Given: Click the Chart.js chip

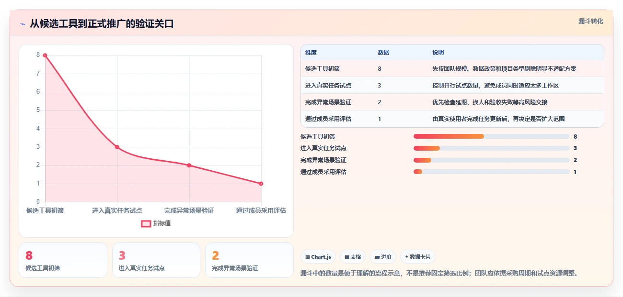Looking at the screenshot, I should pyautogui.click(x=318, y=257).
